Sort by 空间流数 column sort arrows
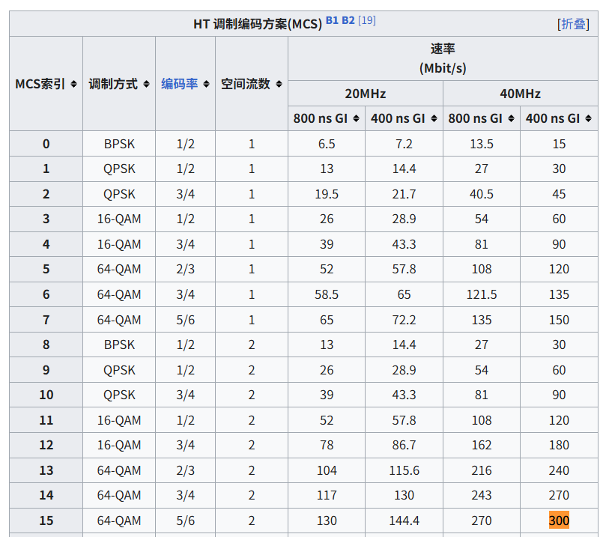 tap(279, 84)
